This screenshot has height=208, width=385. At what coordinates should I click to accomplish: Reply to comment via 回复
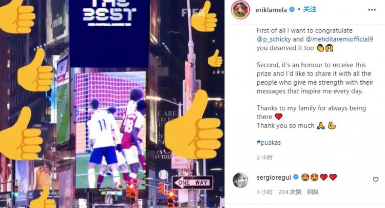tap(313, 192)
